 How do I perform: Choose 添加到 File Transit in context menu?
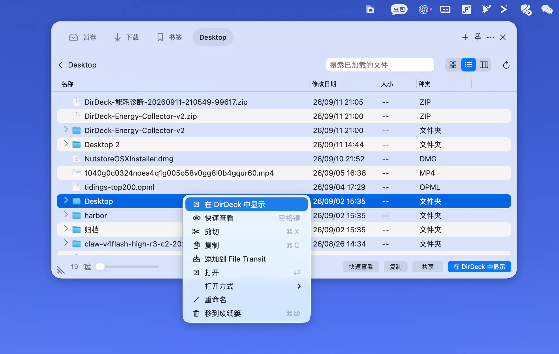(247, 259)
